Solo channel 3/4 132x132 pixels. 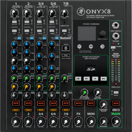coord(41,110)
